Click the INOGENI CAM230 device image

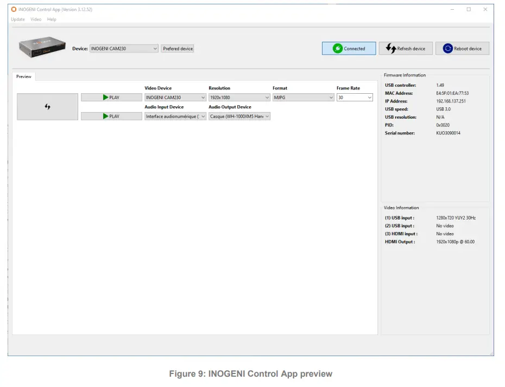tap(42, 47)
